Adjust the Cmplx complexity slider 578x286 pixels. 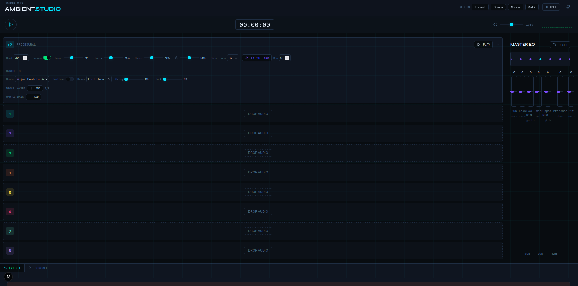coord(113,58)
